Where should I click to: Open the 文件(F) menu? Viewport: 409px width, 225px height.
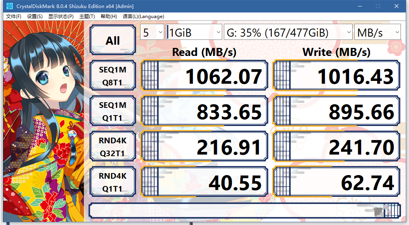(14, 17)
